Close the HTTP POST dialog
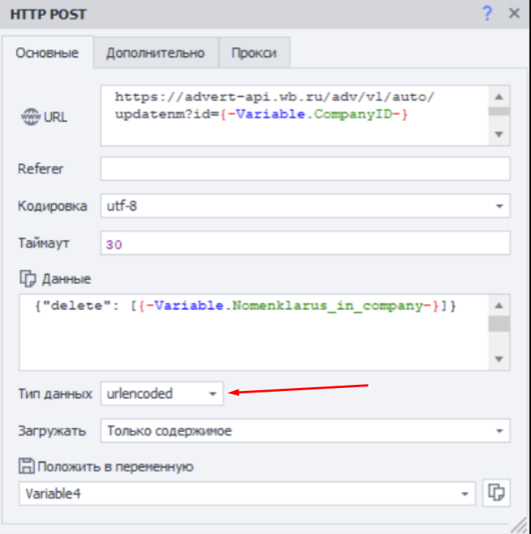This screenshot has width=531, height=534. coord(514,14)
